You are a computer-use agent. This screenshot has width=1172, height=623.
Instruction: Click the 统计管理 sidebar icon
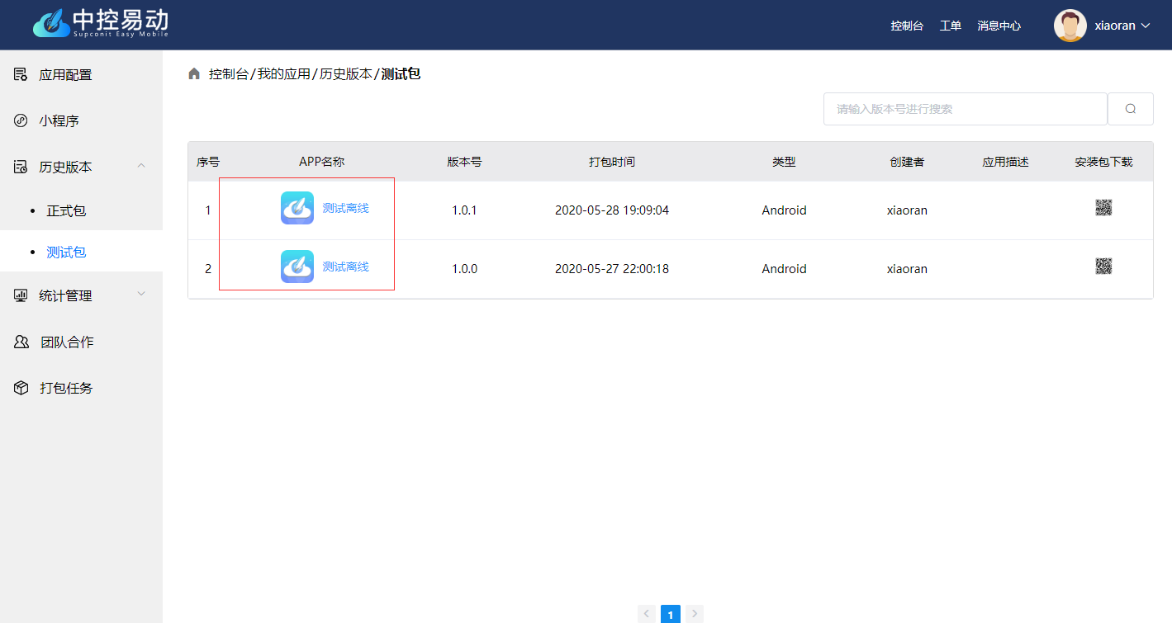21,295
